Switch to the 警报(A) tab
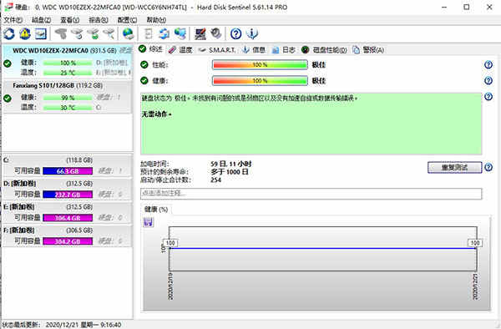 [368, 50]
